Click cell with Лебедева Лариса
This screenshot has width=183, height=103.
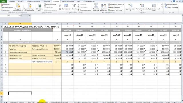click(x=42, y=49)
